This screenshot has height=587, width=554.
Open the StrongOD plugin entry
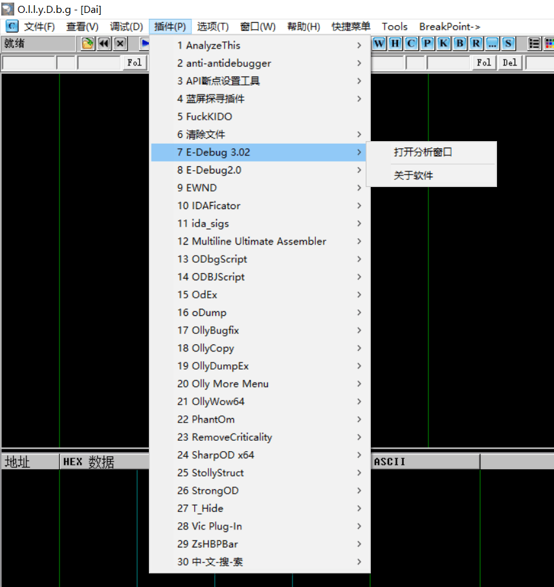coord(260,491)
